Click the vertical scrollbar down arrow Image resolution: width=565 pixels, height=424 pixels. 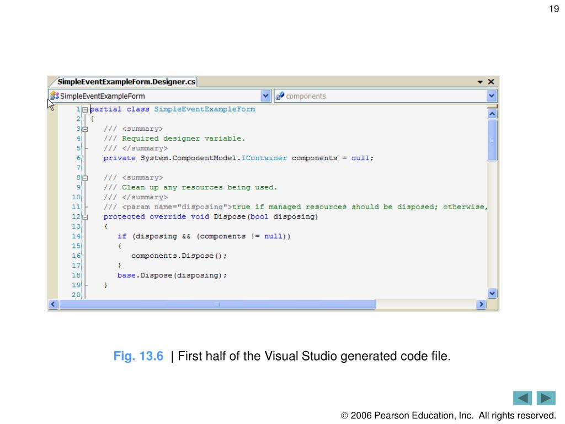click(492, 293)
